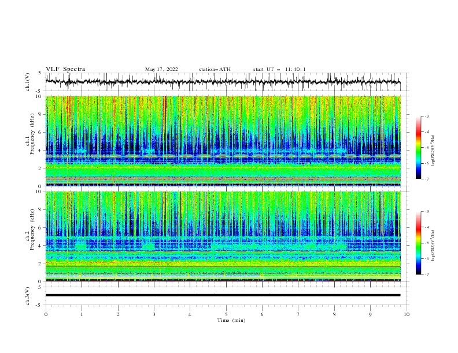
Task: Click inside the ch.1 spectrogram plot
Action: [223, 141]
